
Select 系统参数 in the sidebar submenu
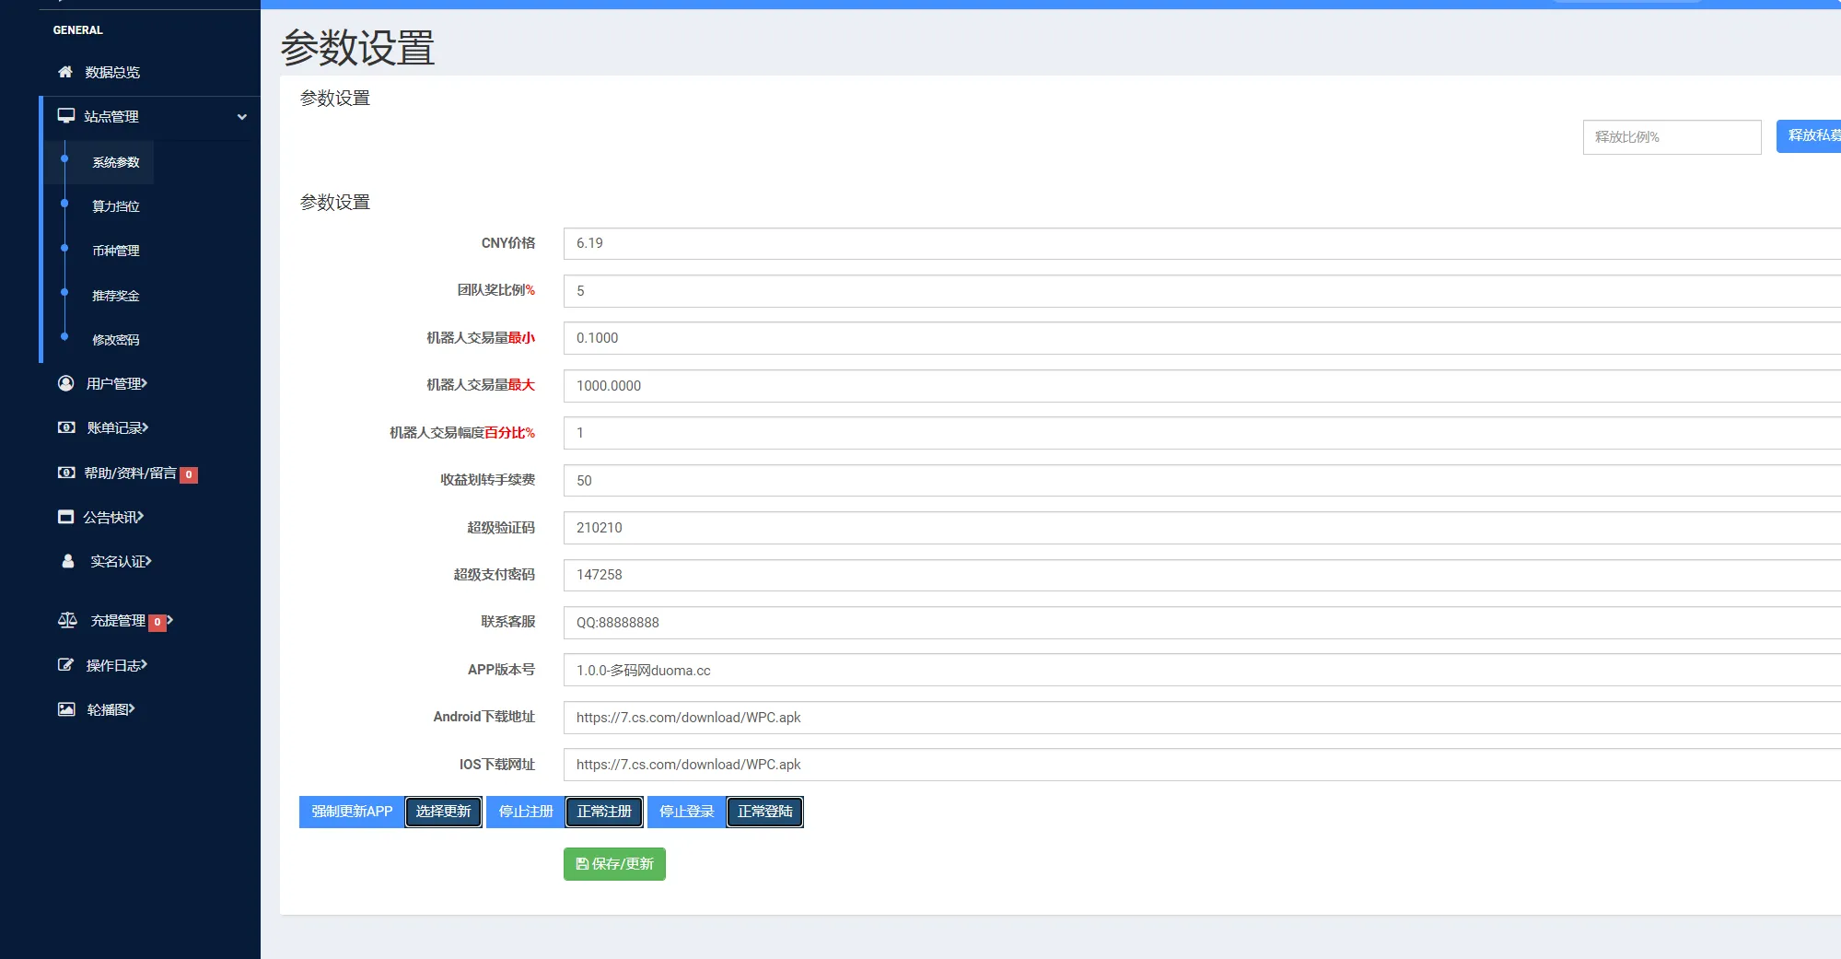click(x=115, y=161)
